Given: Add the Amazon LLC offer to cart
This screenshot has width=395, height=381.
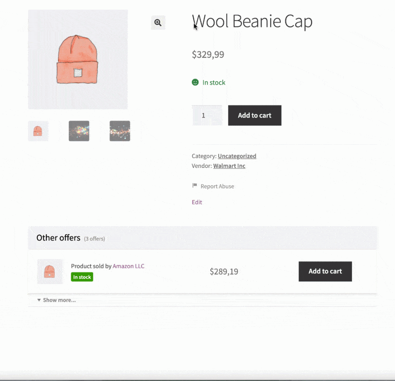Looking at the screenshot, I should pos(325,271).
